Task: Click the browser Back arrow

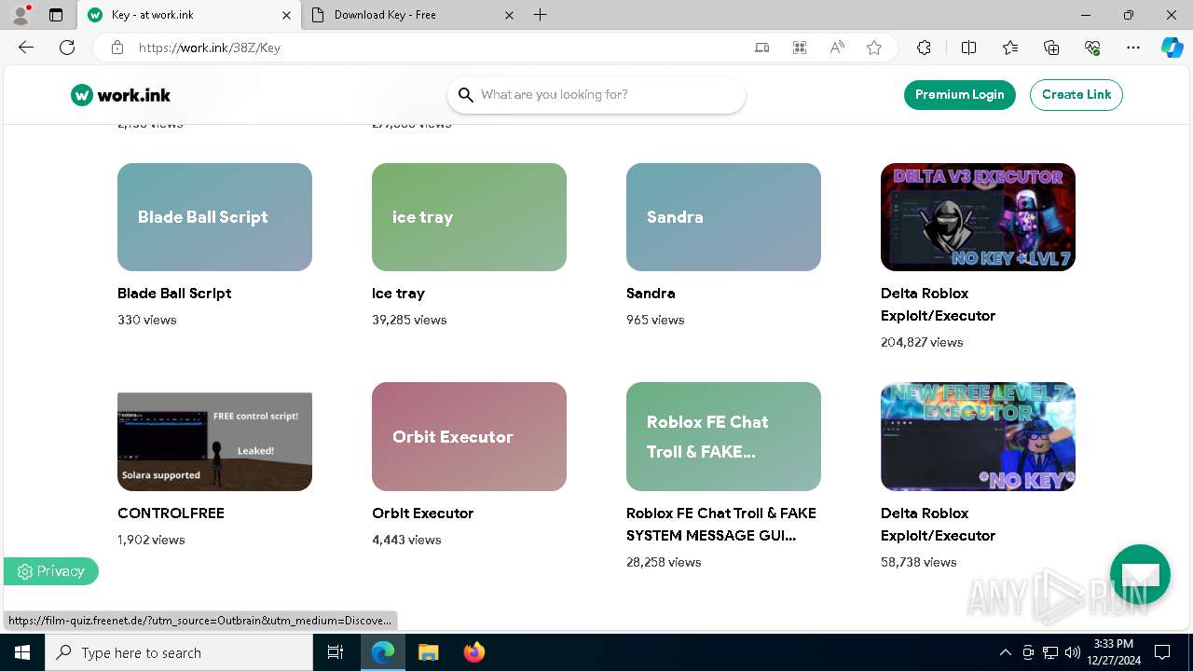Action: coord(26,48)
